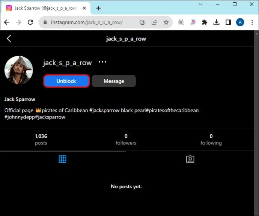
Task: Open the tab search chevron
Action: pyautogui.click(x=200, y=4)
